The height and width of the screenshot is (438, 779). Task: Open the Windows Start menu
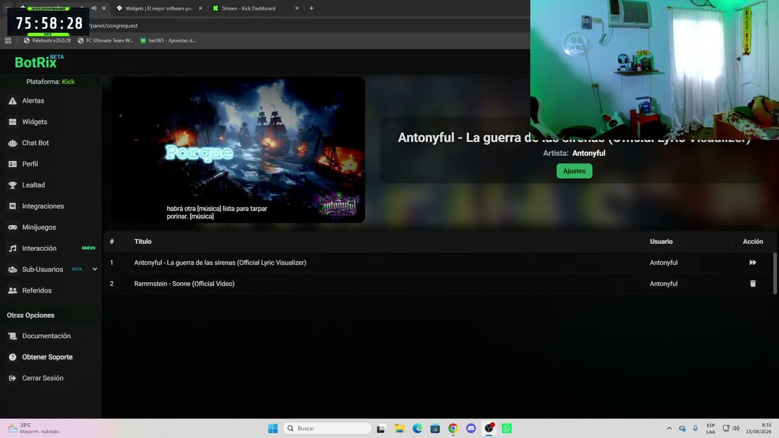[273, 428]
